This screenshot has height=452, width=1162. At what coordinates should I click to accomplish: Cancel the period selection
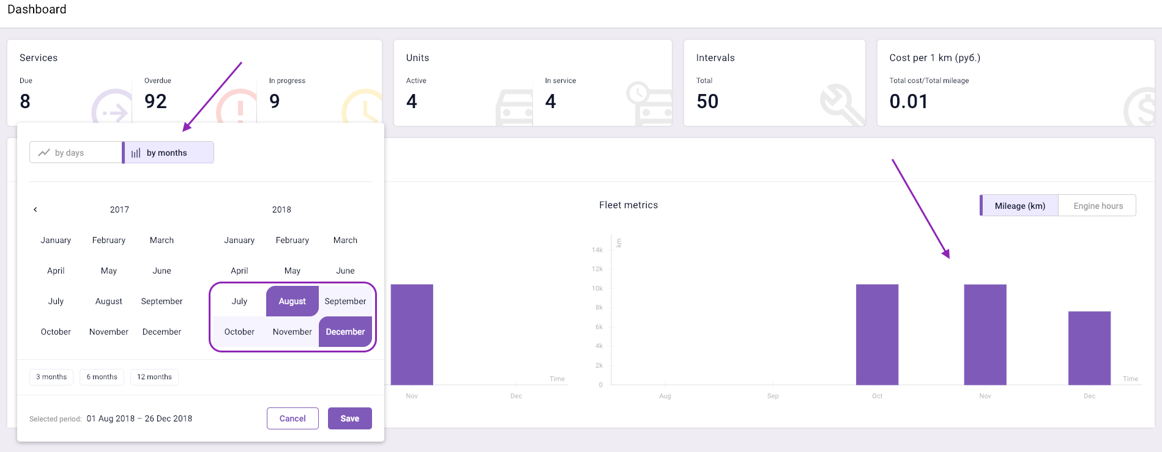pyautogui.click(x=292, y=418)
